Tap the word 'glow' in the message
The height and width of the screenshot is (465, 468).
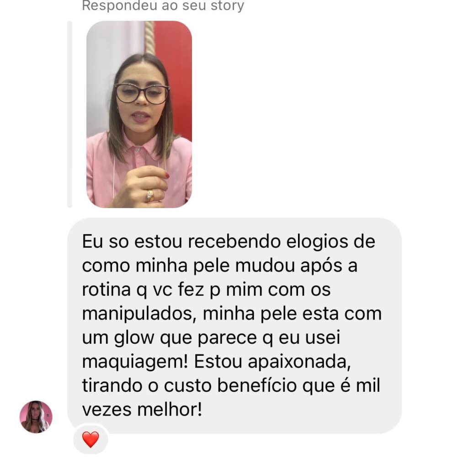[134, 338]
